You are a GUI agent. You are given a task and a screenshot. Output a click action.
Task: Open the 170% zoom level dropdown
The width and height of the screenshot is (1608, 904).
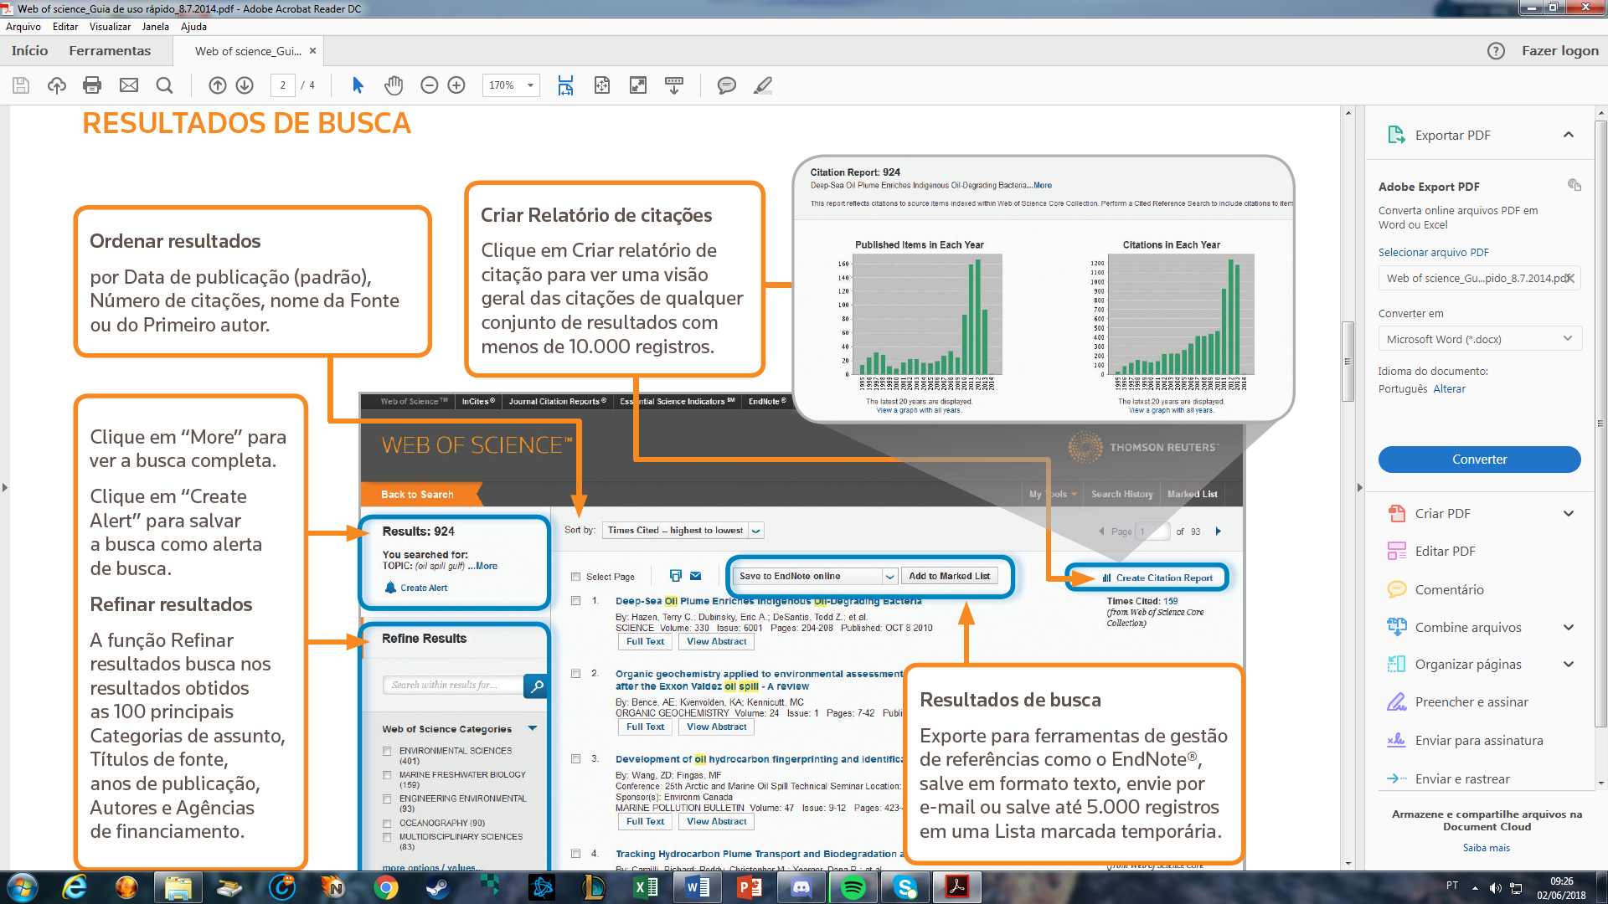[530, 85]
